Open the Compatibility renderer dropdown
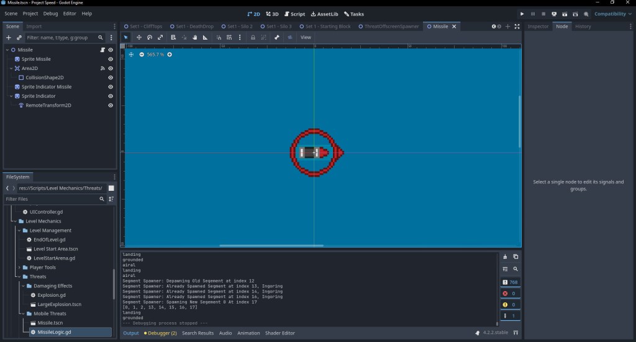 pyautogui.click(x=613, y=14)
